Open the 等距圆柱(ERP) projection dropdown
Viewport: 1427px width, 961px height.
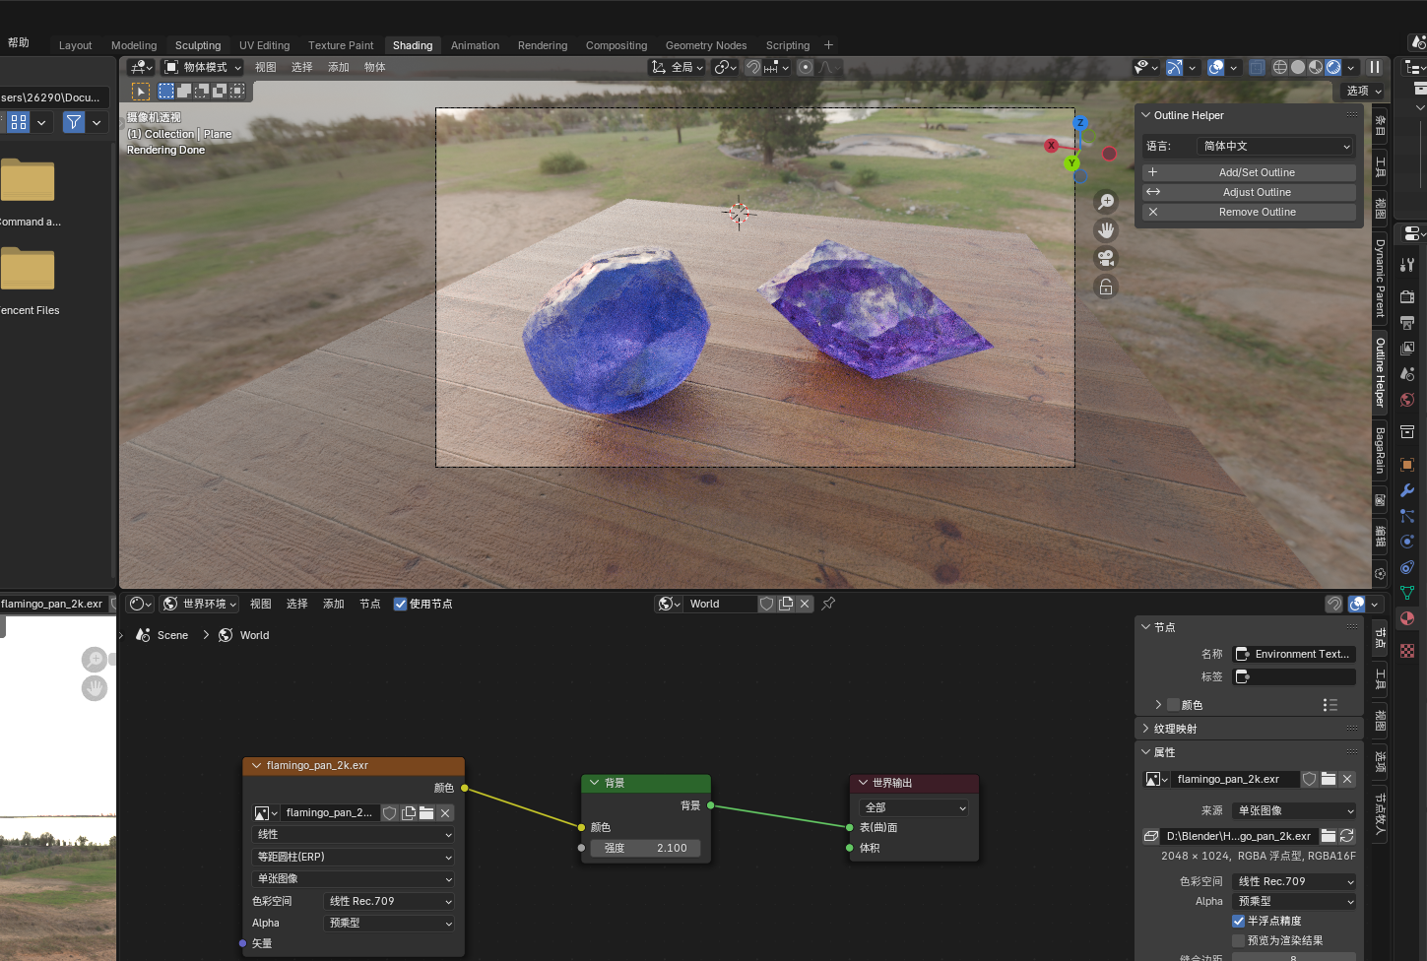tap(354, 857)
